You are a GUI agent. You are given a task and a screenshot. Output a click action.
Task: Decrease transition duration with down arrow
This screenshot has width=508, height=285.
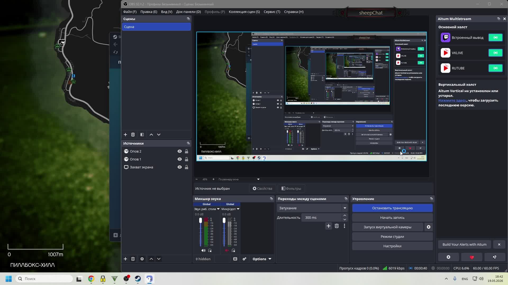click(345, 220)
